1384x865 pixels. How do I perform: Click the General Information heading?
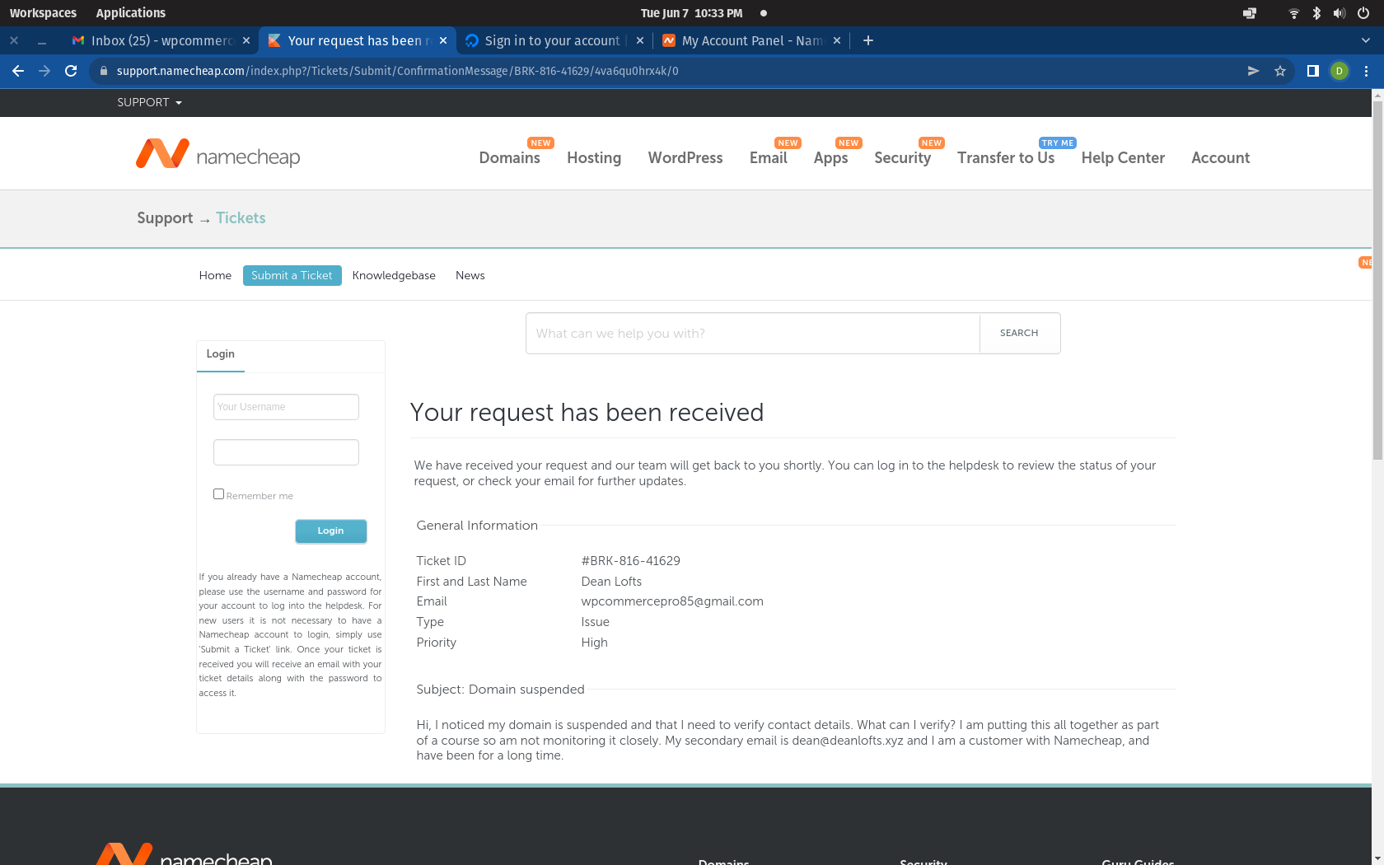coord(477,526)
